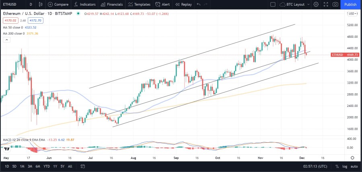Screen dimensions: 362x172
Task: Click the green market status dot
Action: click(78, 14)
